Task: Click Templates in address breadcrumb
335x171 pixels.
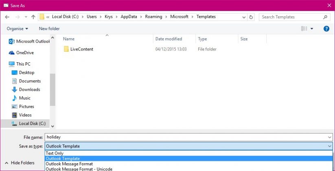Action: click(206, 17)
